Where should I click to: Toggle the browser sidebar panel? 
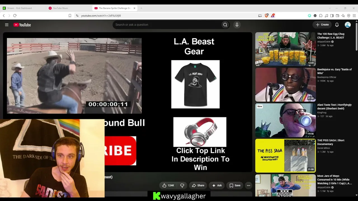click(x=332, y=16)
